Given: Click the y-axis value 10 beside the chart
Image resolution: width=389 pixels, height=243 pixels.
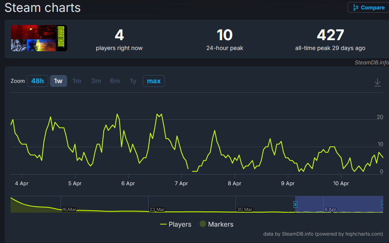Looking at the screenshot, I should click(380, 144).
